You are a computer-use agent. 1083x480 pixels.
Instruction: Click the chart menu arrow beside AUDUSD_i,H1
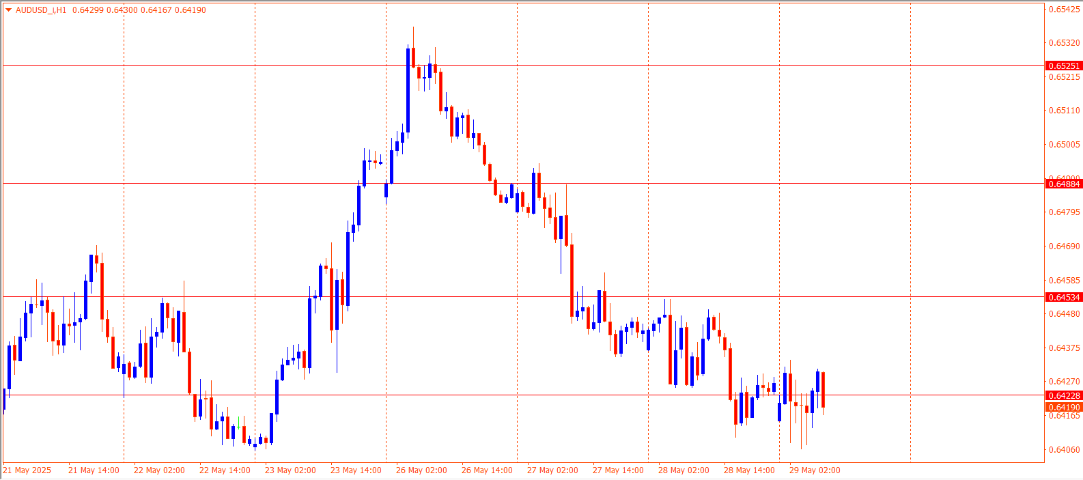[x=8, y=10]
